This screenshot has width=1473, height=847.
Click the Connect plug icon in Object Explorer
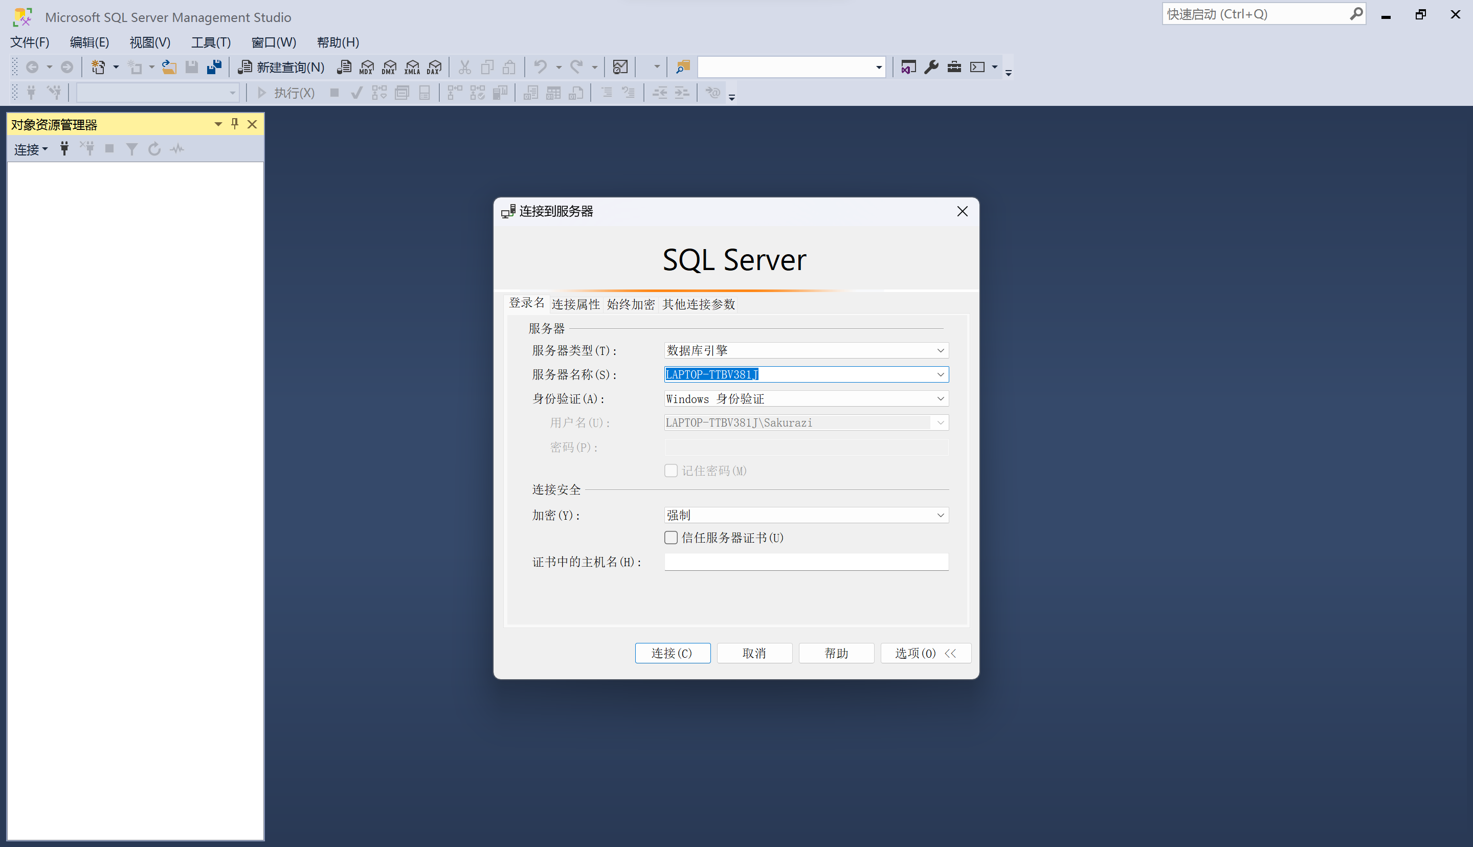coord(64,148)
